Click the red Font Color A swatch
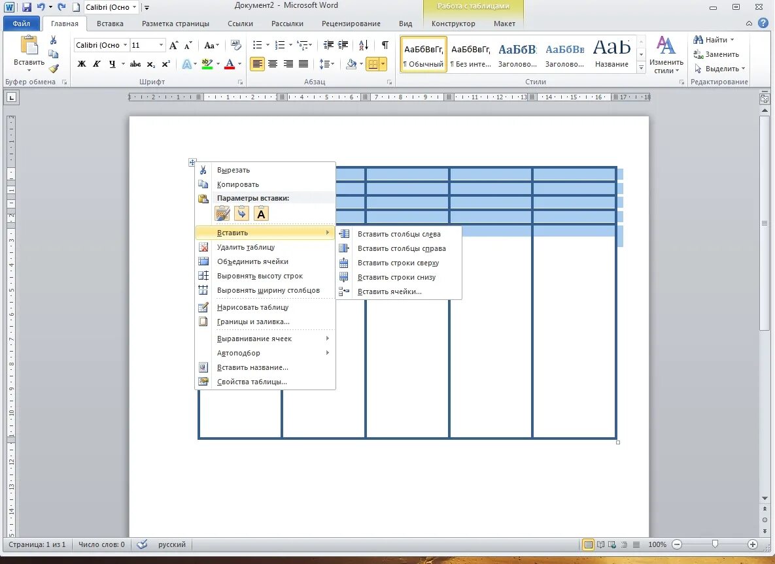Image resolution: width=775 pixels, height=564 pixels. point(230,64)
